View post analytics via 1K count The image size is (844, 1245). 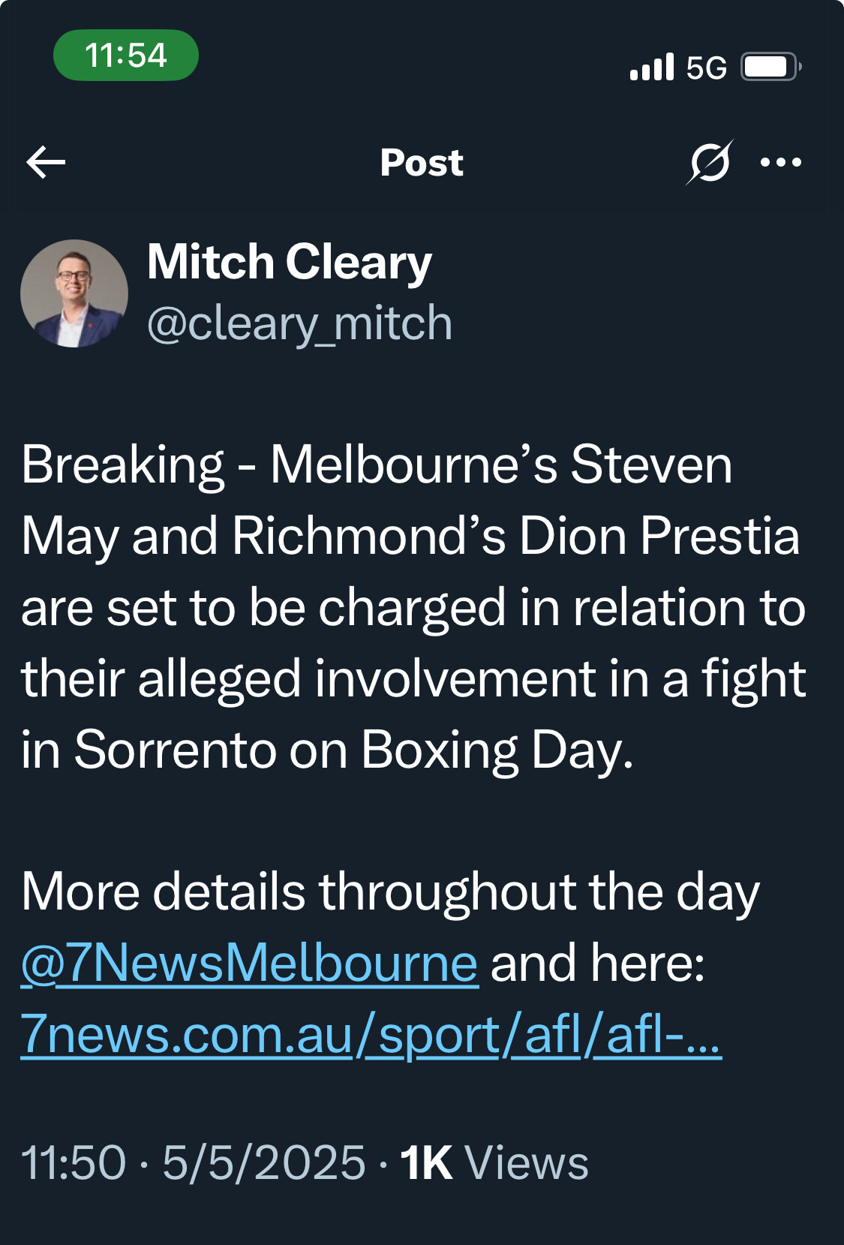(425, 1162)
